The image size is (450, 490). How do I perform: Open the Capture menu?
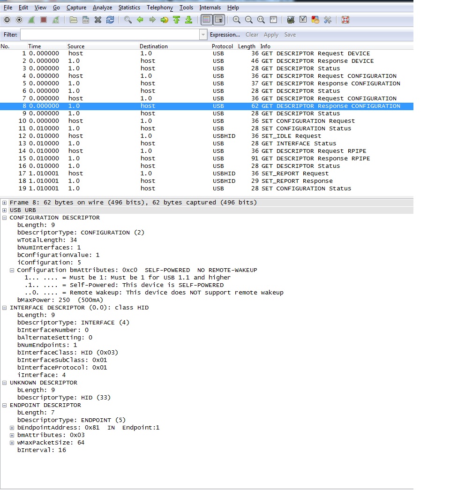click(x=76, y=8)
